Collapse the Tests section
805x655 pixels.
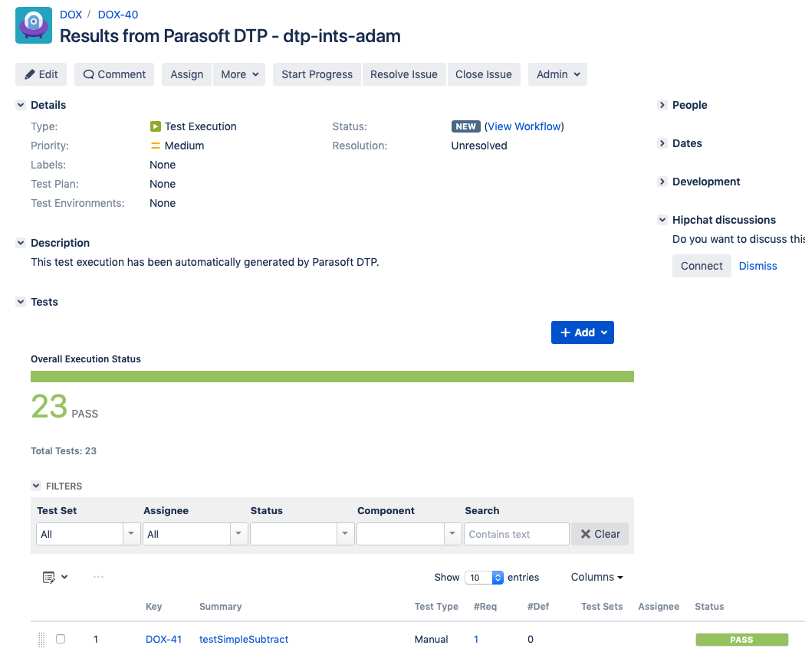[21, 302]
